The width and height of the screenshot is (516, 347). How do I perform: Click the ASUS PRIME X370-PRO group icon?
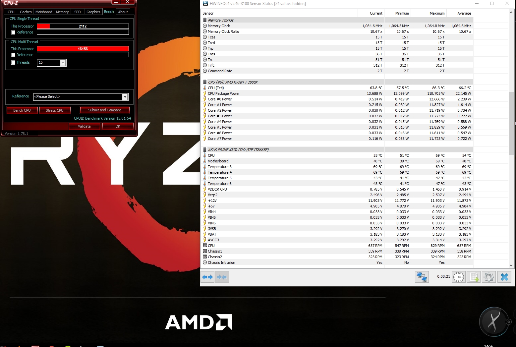point(205,150)
